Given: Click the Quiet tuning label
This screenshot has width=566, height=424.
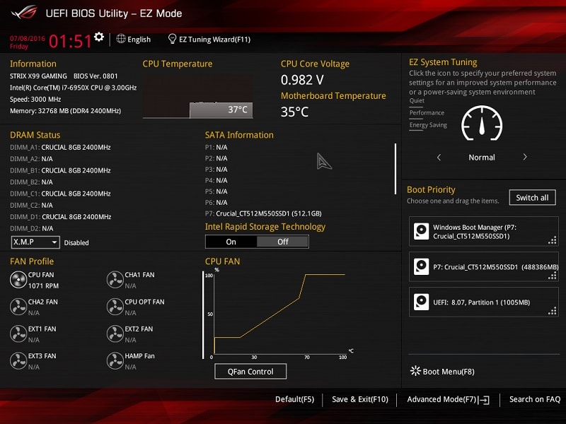Looking at the screenshot, I should [x=417, y=100].
